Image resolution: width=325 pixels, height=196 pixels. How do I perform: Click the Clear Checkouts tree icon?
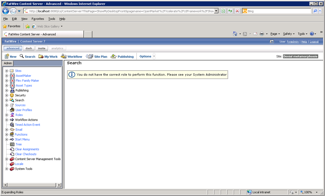(x=12, y=154)
